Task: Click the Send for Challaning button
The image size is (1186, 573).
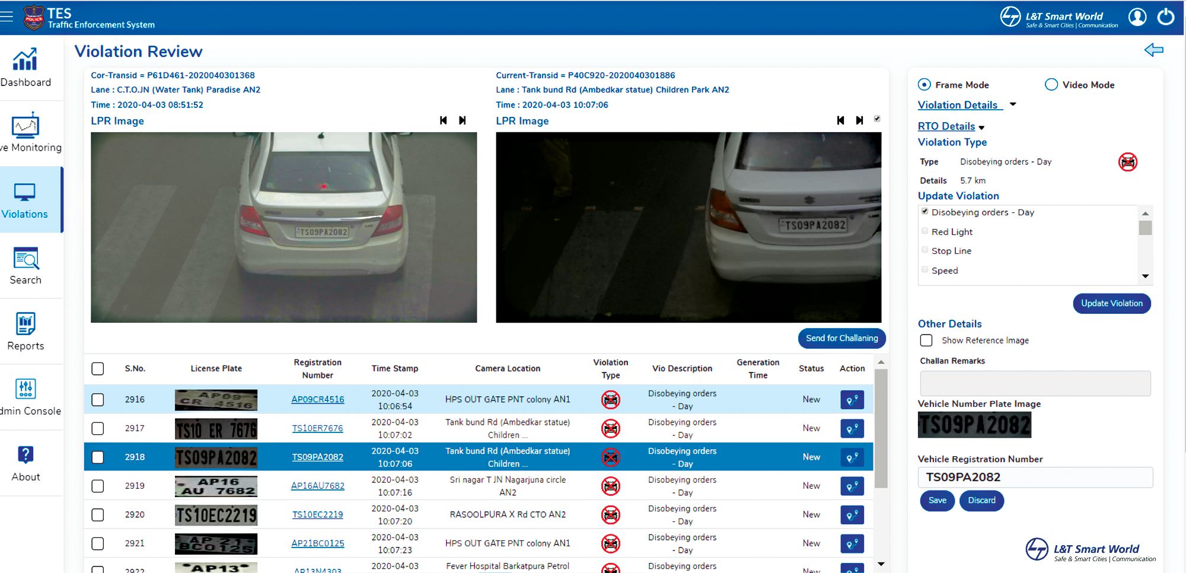Action: click(841, 338)
